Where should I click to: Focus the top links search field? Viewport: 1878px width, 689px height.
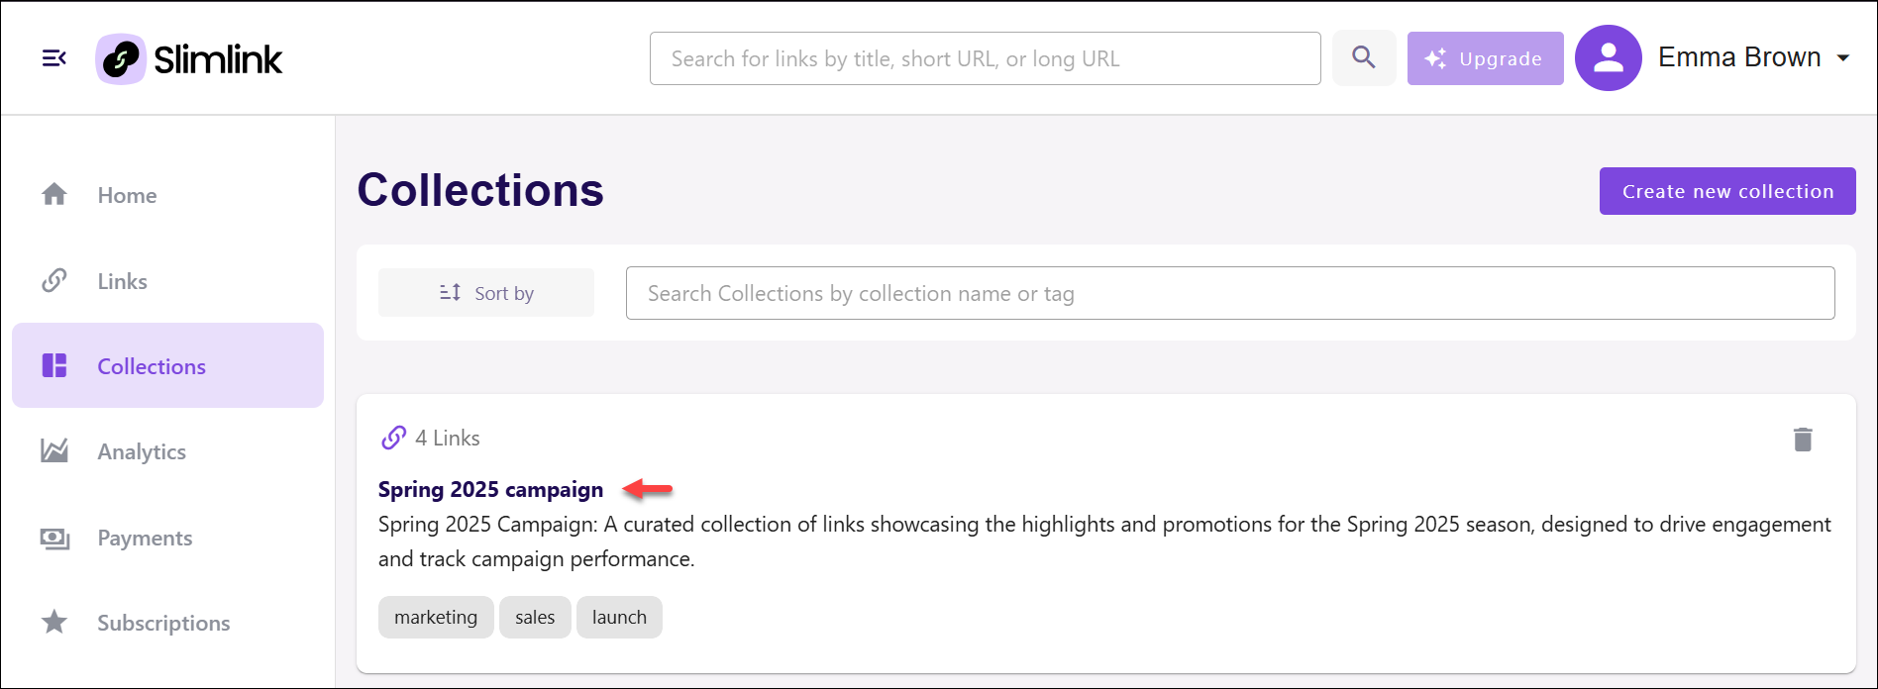[986, 58]
